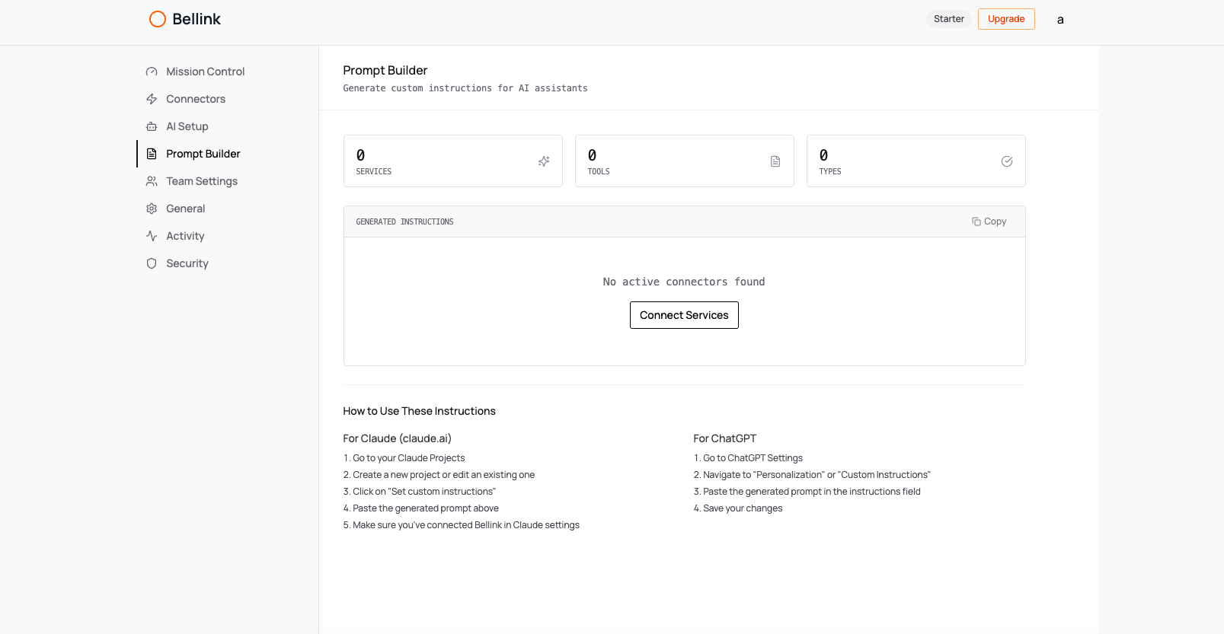Click the checkmark icon in Types card
The image size is (1224, 634).
coord(1007,161)
